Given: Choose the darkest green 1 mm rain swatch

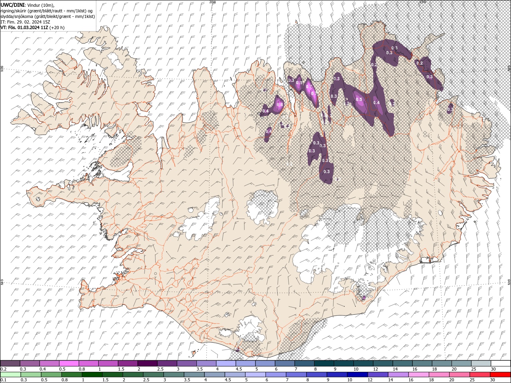Looking at the screenshot, I should click(92, 374).
